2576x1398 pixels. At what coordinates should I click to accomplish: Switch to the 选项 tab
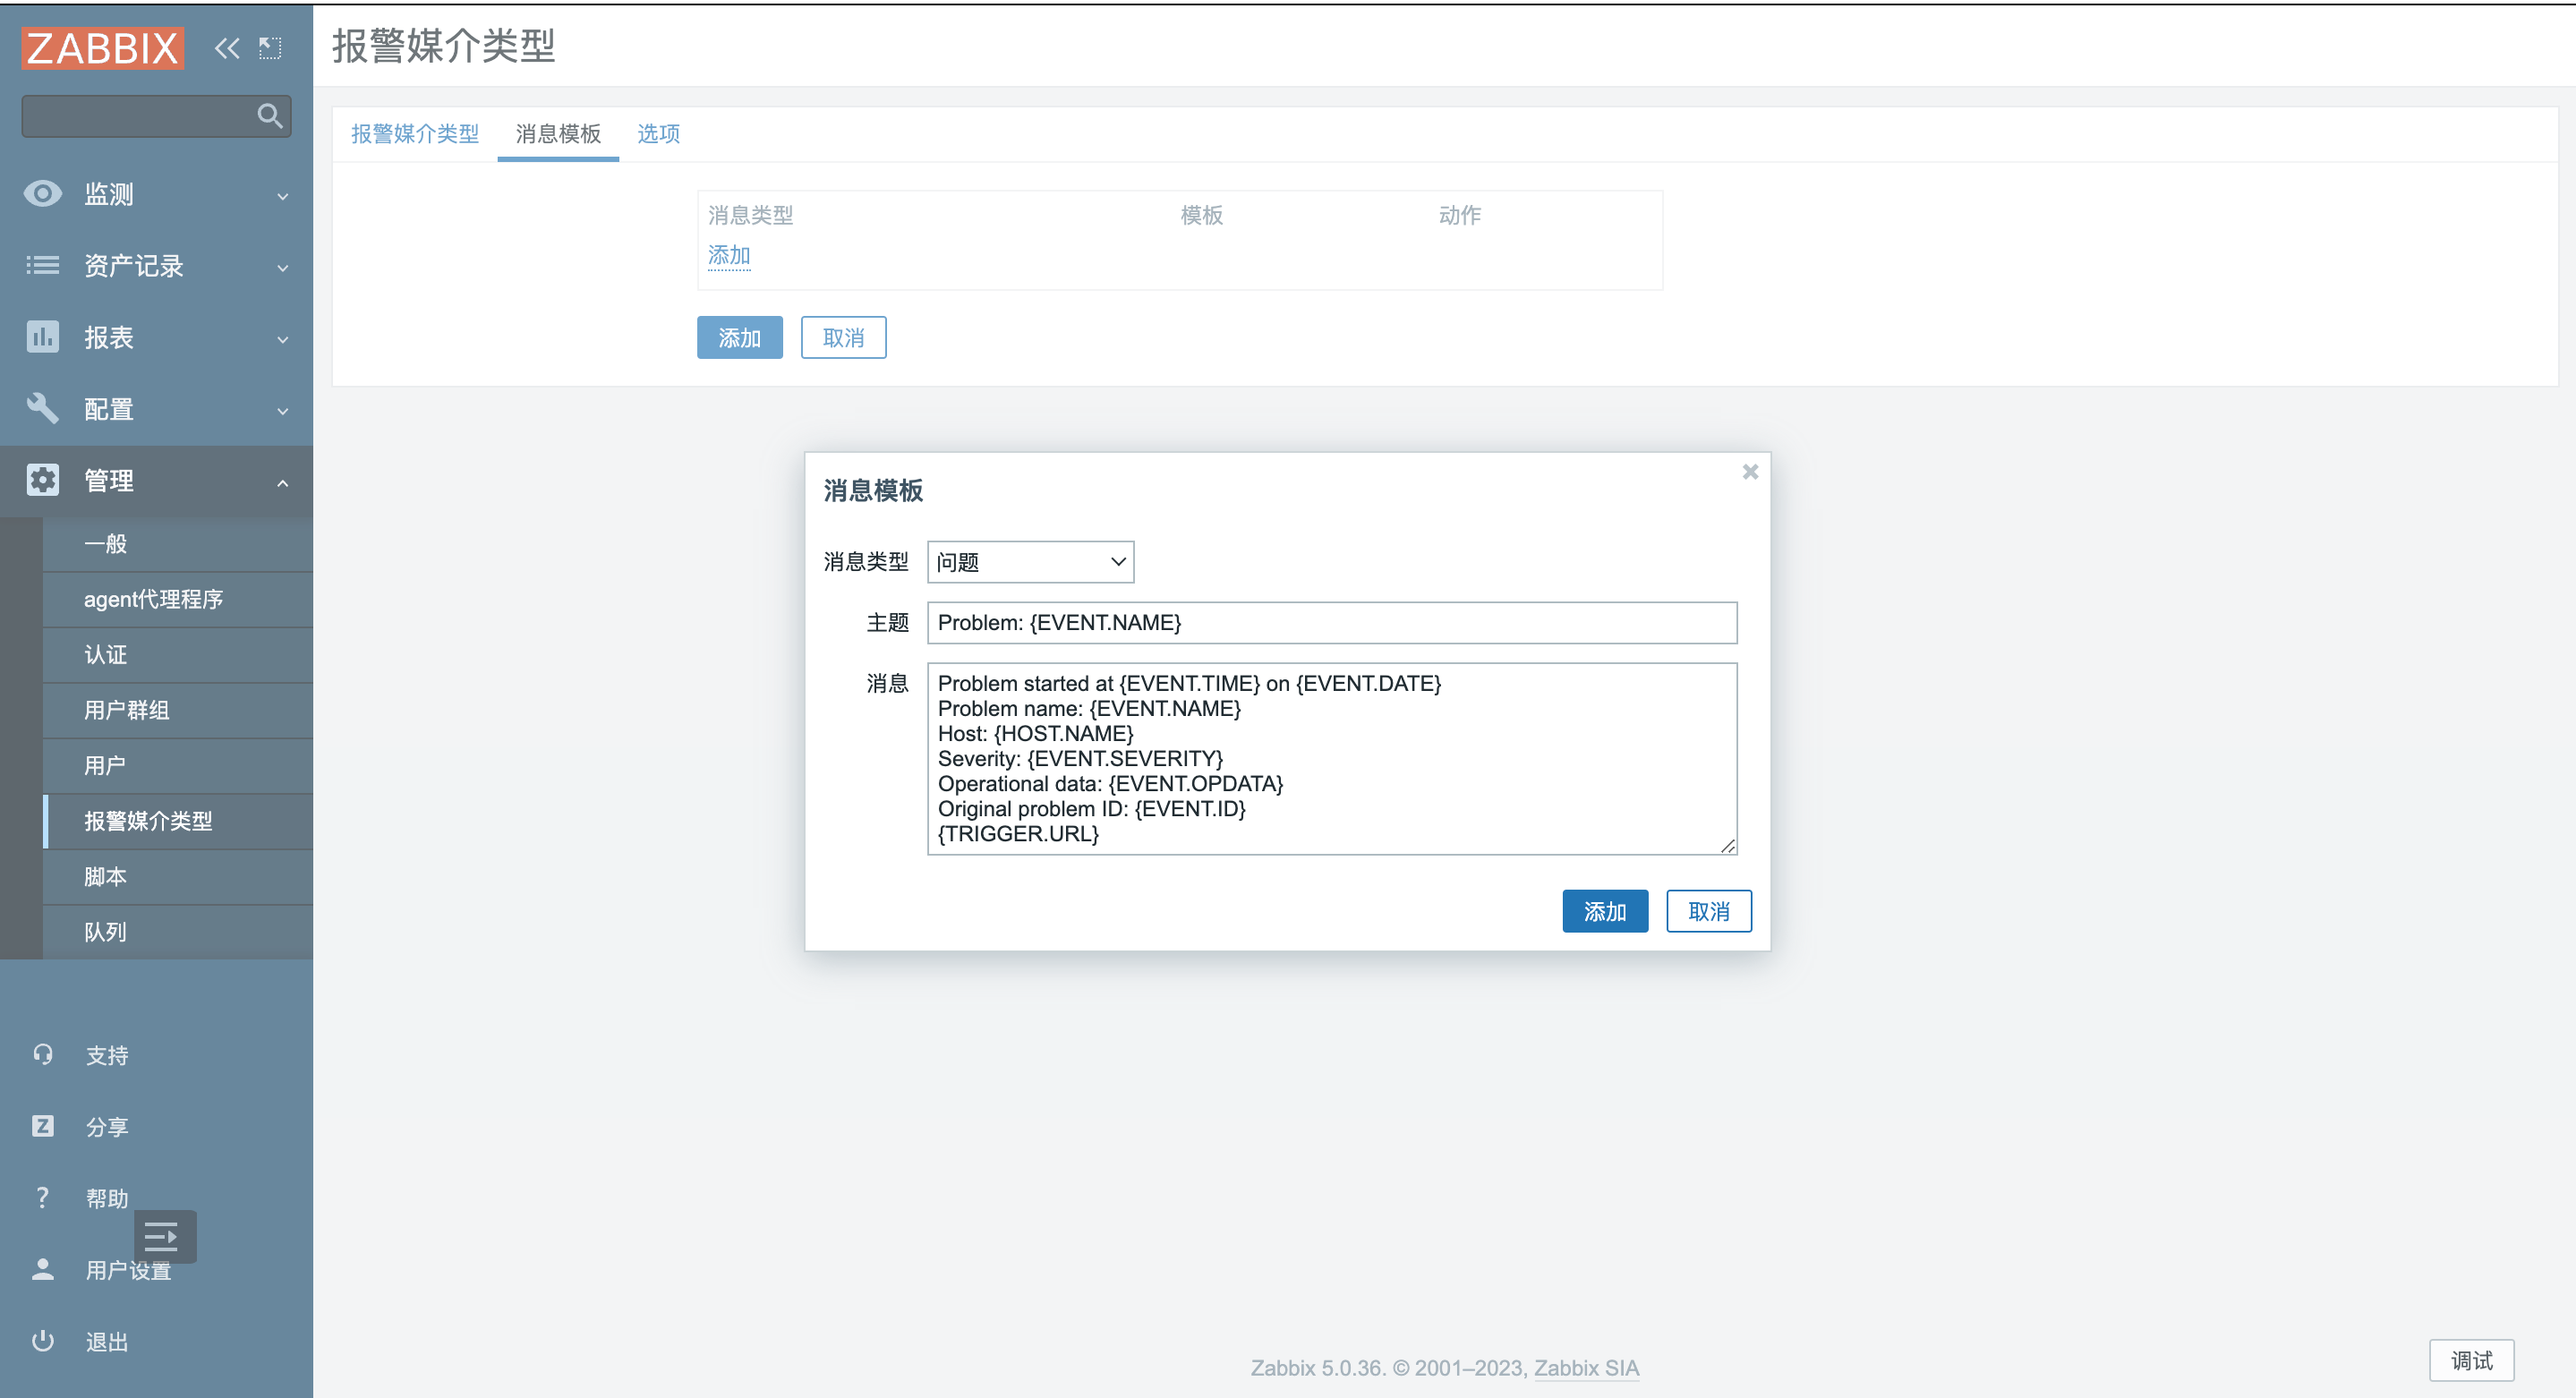[658, 133]
